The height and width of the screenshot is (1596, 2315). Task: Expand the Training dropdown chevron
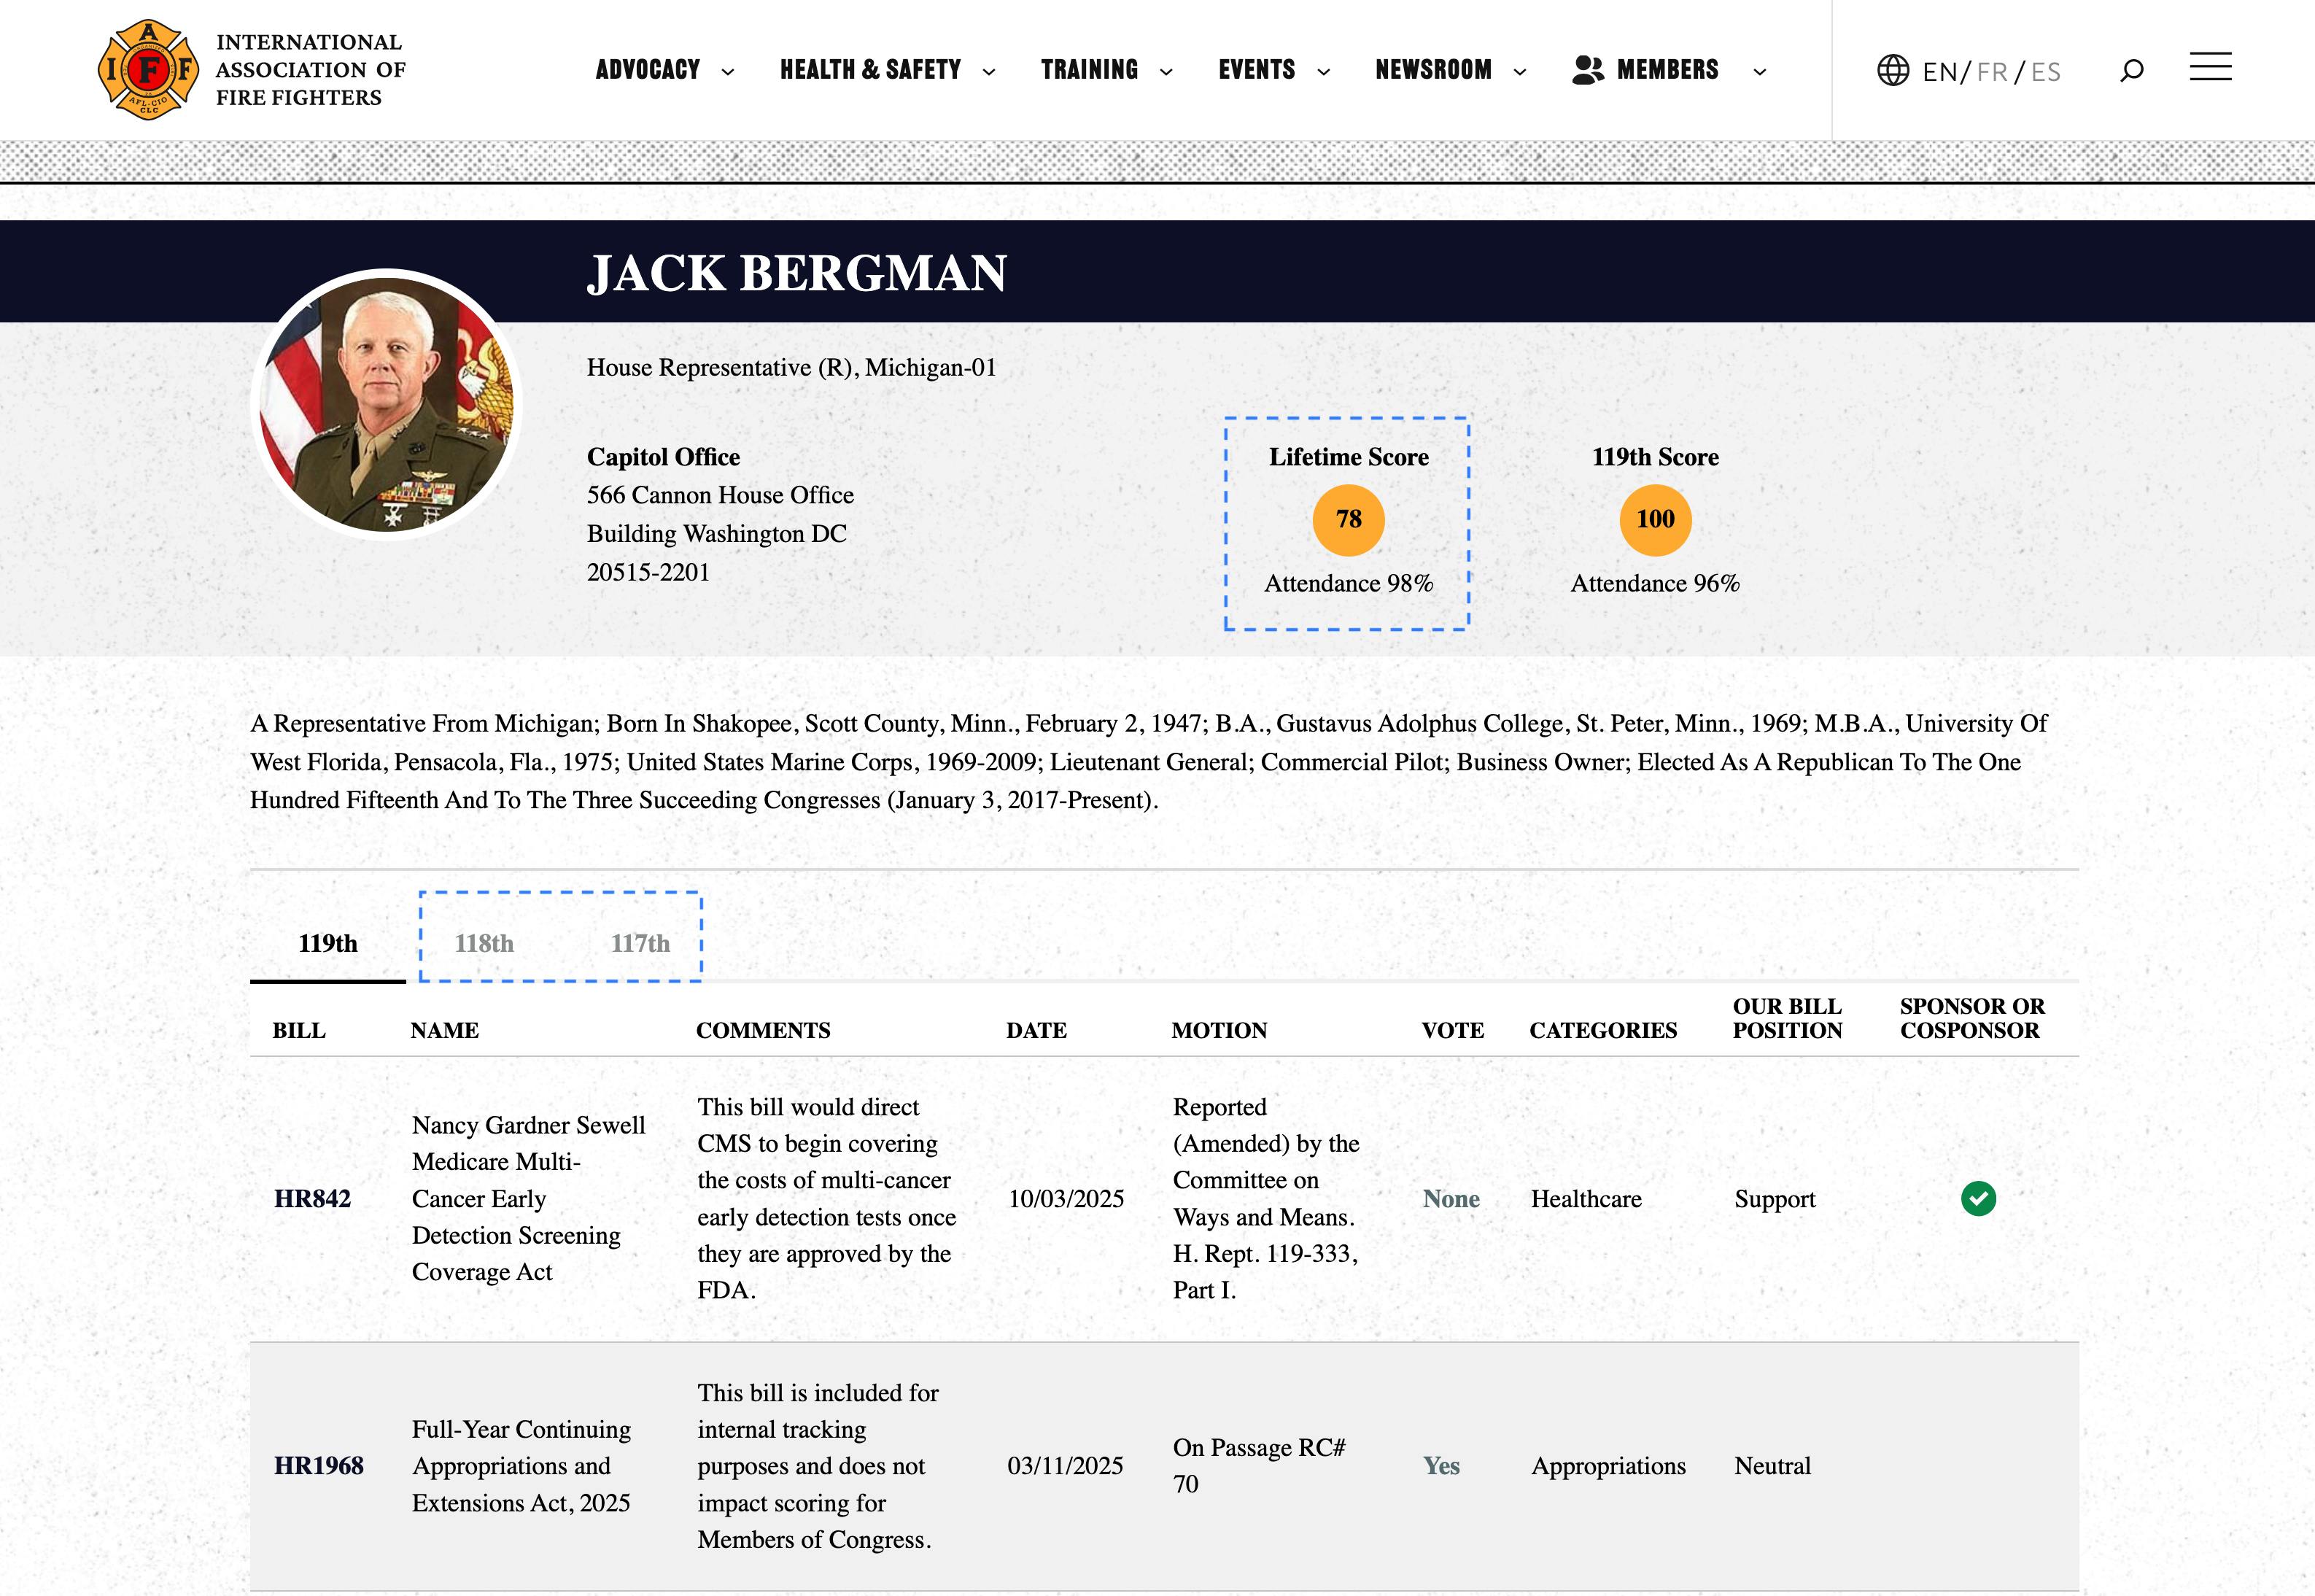(1166, 71)
